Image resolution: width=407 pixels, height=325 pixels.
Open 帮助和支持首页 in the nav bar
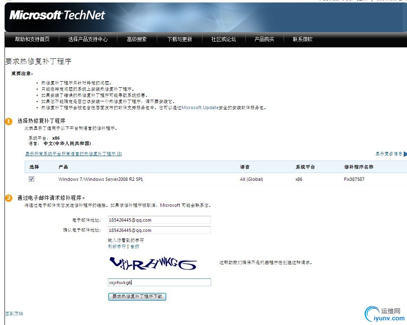[32, 39]
